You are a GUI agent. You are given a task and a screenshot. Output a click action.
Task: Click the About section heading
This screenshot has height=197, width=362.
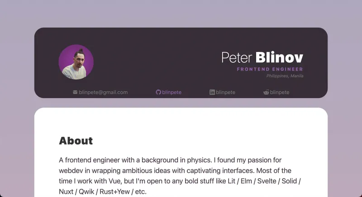(x=76, y=141)
